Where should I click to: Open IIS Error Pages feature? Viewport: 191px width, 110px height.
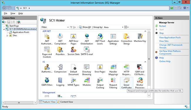(x=100, y=68)
